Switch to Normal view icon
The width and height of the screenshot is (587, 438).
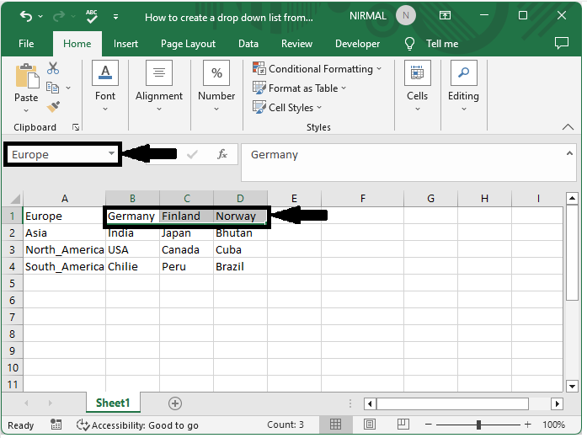(x=335, y=425)
